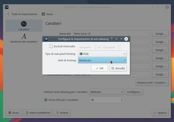
Task: Click Sistema tutti i caratteri... button
Action: click(152, 83)
